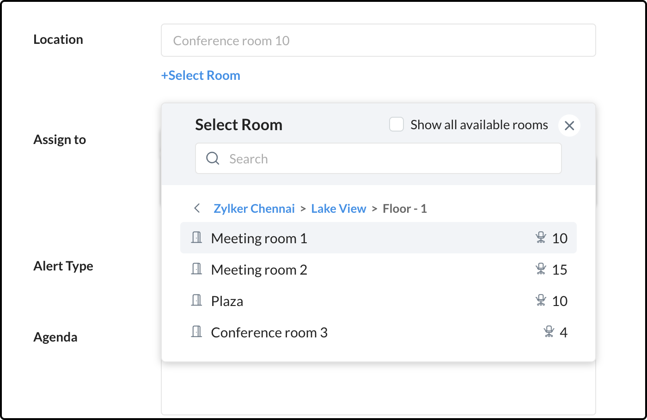This screenshot has height=420, width=647.
Task: Close the Select Room popup
Action: coord(569,126)
